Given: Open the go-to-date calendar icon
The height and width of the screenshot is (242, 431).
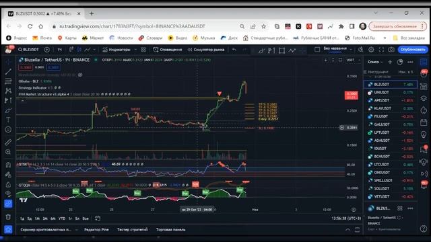Looking at the screenshot, I should click(98, 218).
